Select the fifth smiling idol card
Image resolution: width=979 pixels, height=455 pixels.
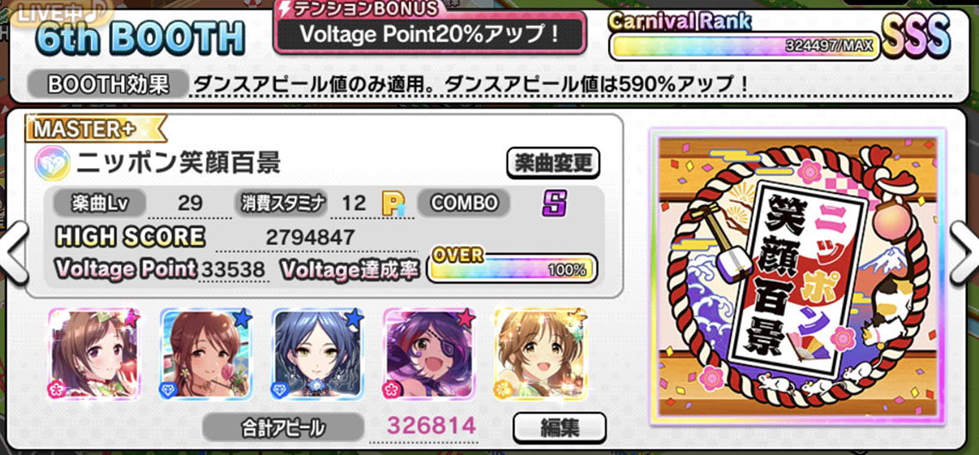541,353
